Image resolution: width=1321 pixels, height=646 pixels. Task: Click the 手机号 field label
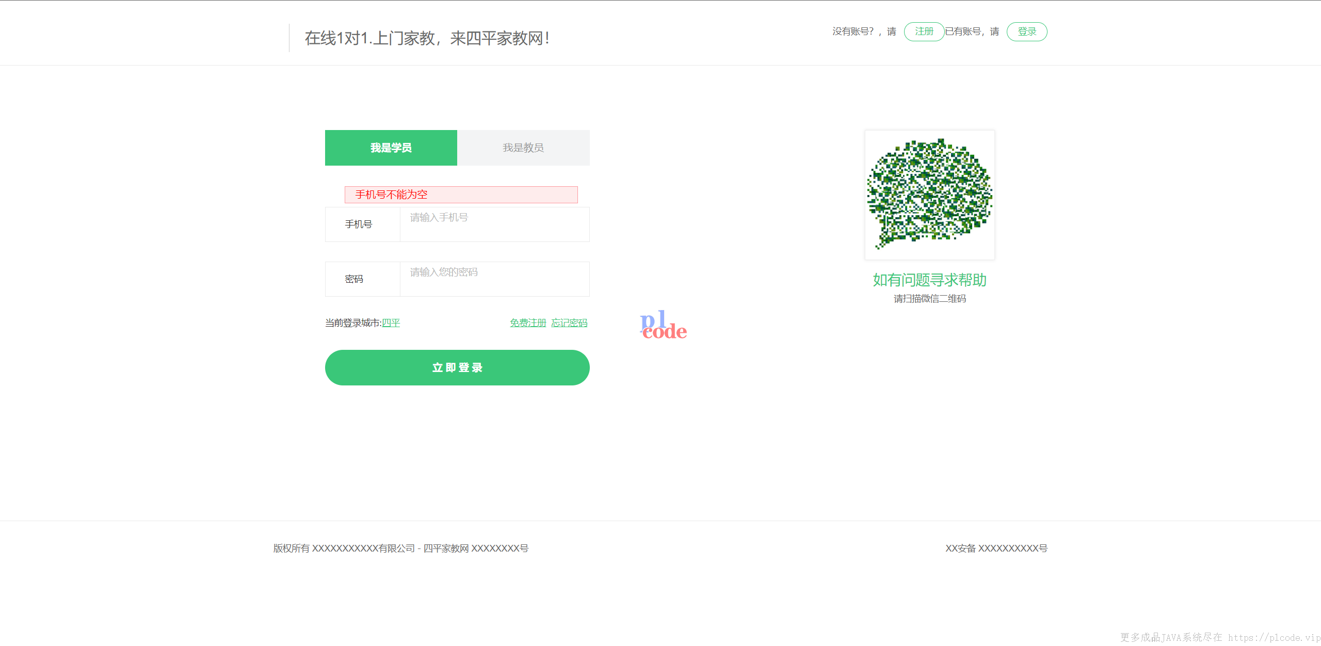[x=359, y=224]
